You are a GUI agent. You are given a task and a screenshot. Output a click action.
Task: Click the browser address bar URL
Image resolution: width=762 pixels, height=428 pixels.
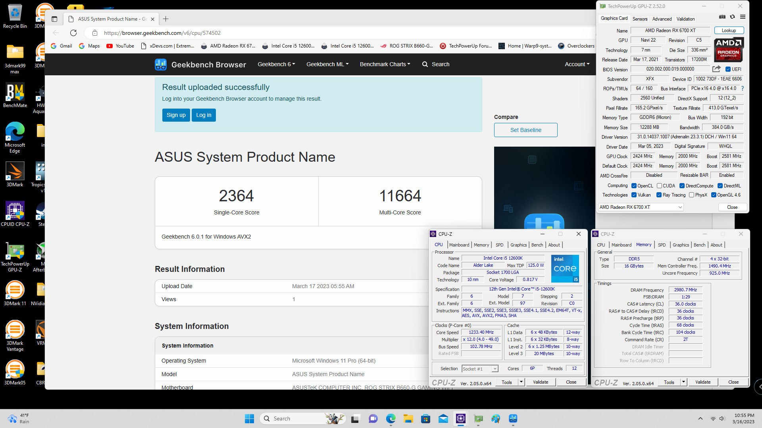coord(162,33)
